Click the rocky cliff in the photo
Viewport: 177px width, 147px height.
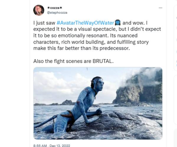point(139,88)
